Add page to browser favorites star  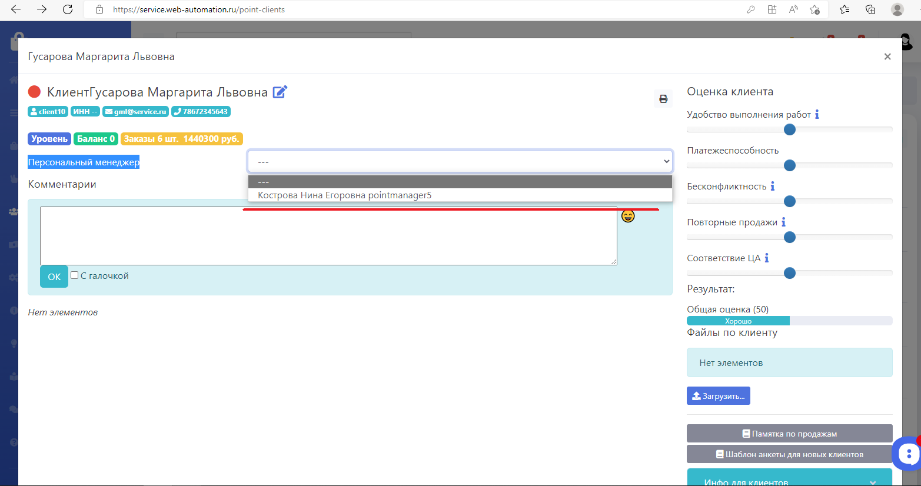coord(814,9)
